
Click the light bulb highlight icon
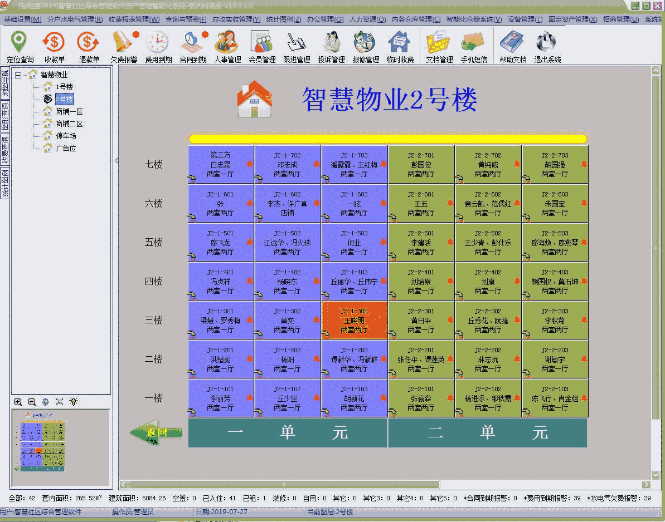pyautogui.click(x=74, y=402)
